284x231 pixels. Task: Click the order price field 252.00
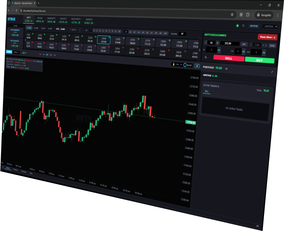tap(230, 44)
